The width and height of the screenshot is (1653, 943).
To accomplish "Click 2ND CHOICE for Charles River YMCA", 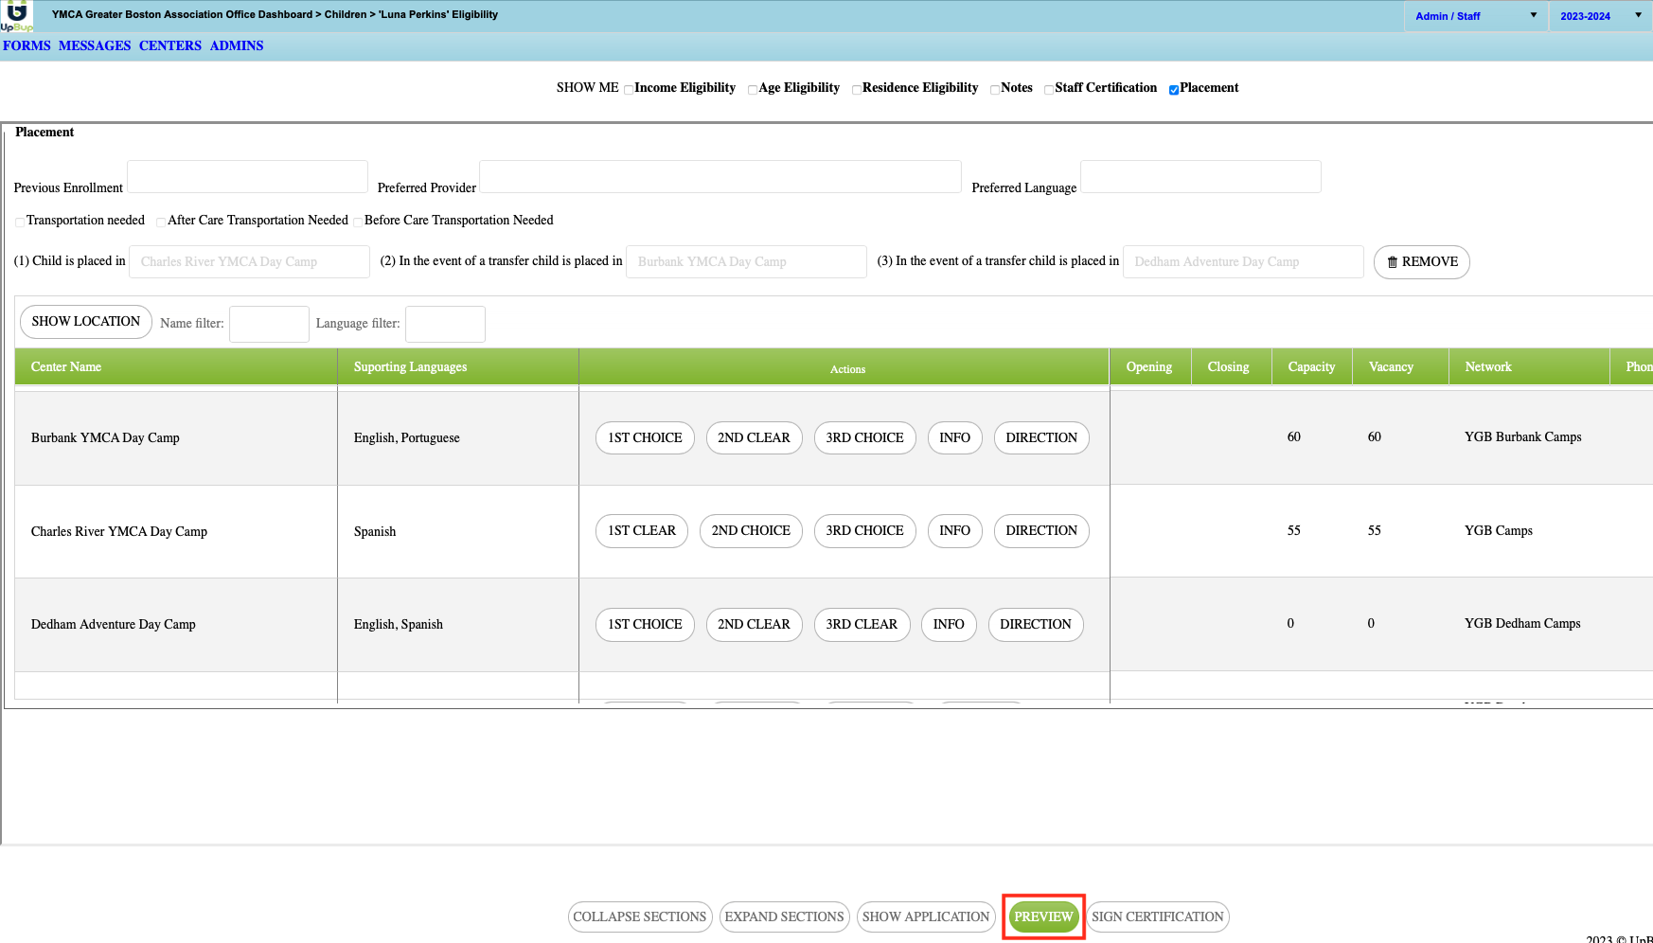I will 752,531.
